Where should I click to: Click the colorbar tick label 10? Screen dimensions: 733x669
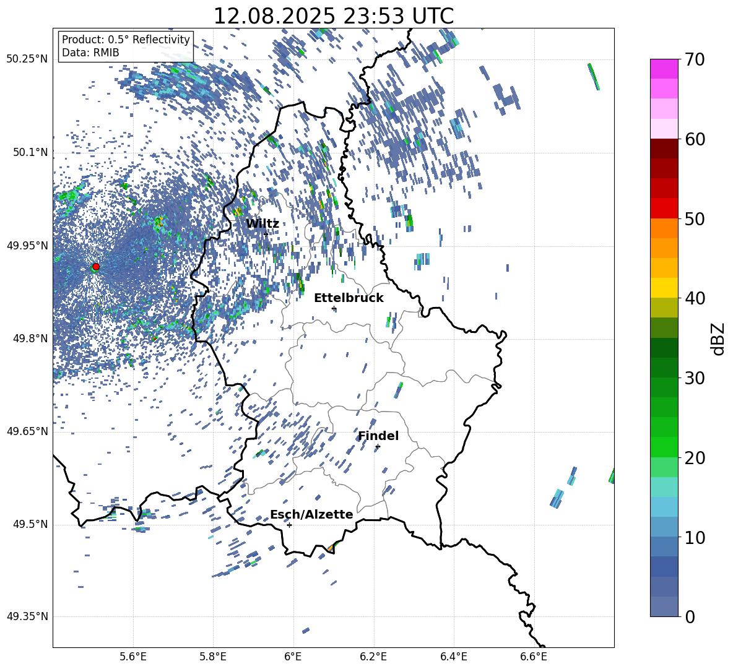click(x=694, y=537)
